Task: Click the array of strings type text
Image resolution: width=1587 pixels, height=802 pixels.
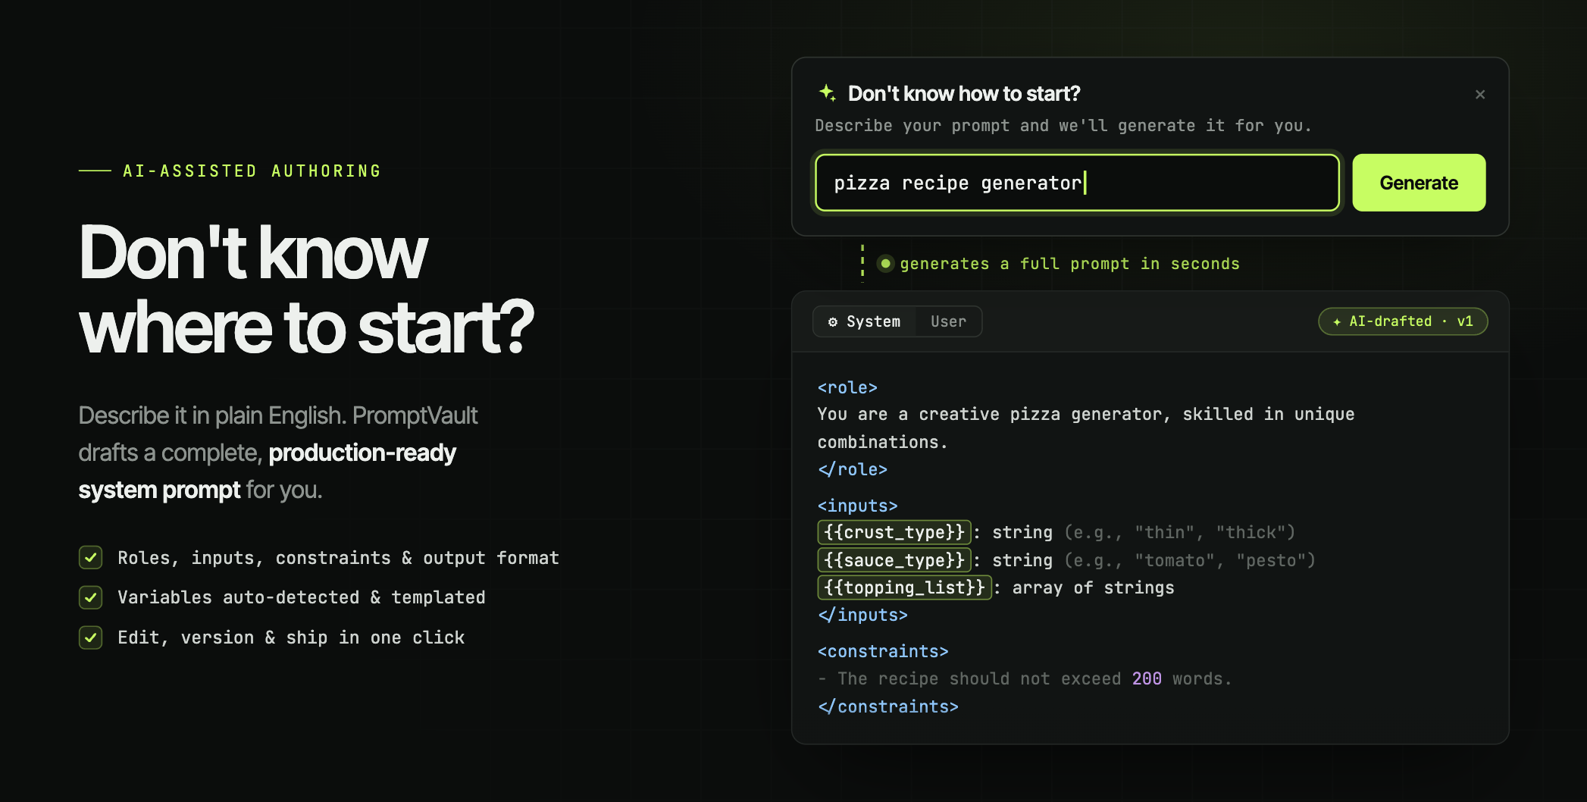Action: coord(1093,587)
